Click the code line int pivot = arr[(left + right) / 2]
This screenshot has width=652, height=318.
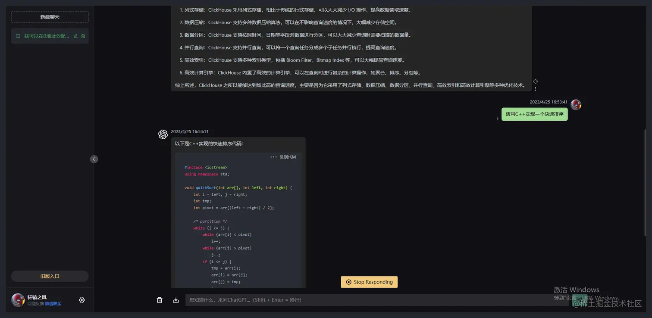pos(234,208)
